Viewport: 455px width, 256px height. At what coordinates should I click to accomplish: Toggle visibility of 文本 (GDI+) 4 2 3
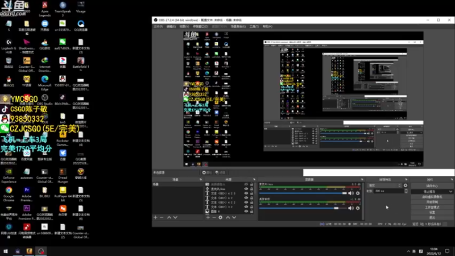pos(246,193)
